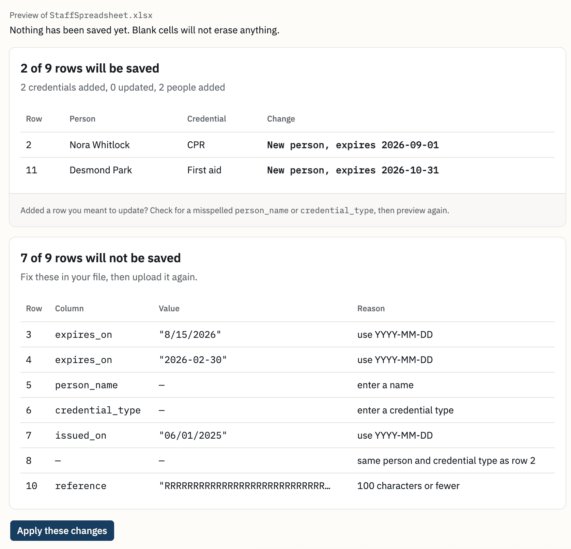Click reason 'enter a name'
Image resolution: width=571 pixels, height=549 pixels.
385,385
